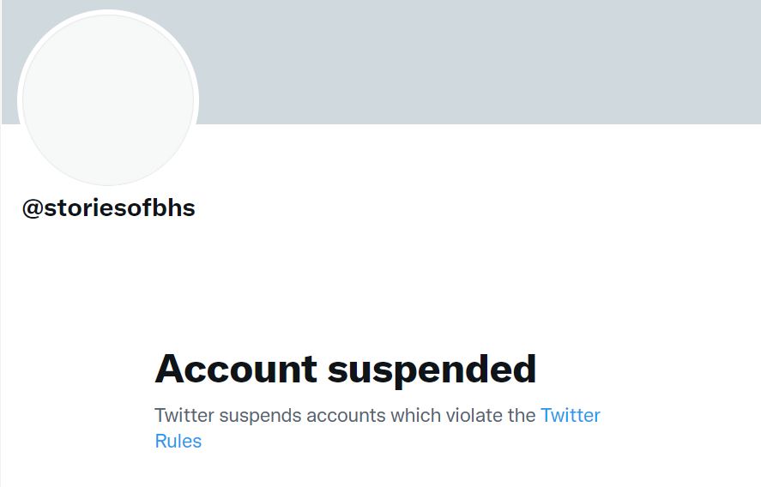This screenshot has height=487, width=761.
Task: Click the blank profile avatar circle
Action: click(x=108, y=99)
